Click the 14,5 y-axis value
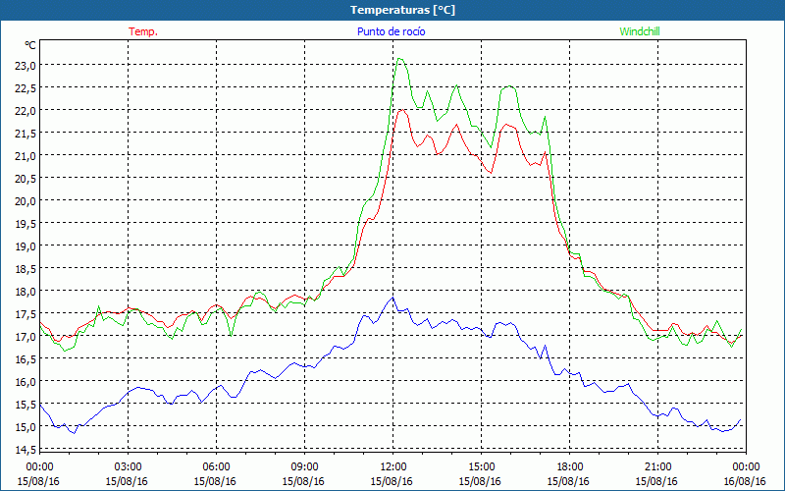Screen dimensions: 785x491 26,449
